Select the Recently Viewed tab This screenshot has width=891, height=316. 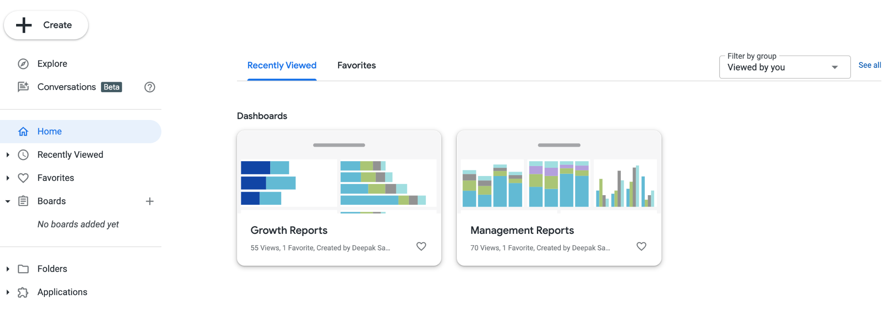pos(281,65)
